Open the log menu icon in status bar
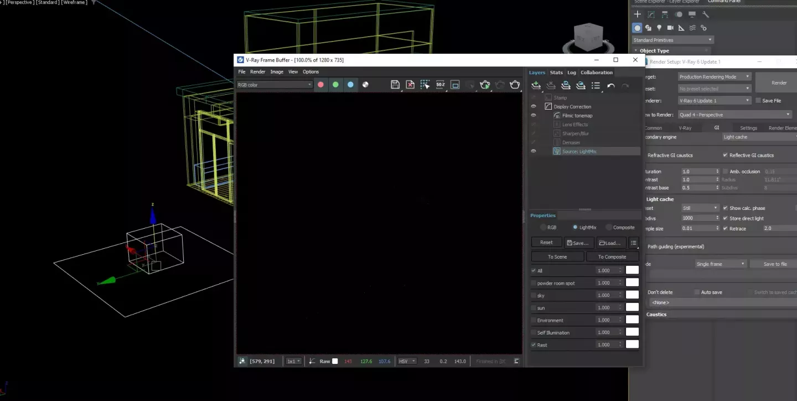The width and height of the screenshot is (797, 401). tap(516, 361)
